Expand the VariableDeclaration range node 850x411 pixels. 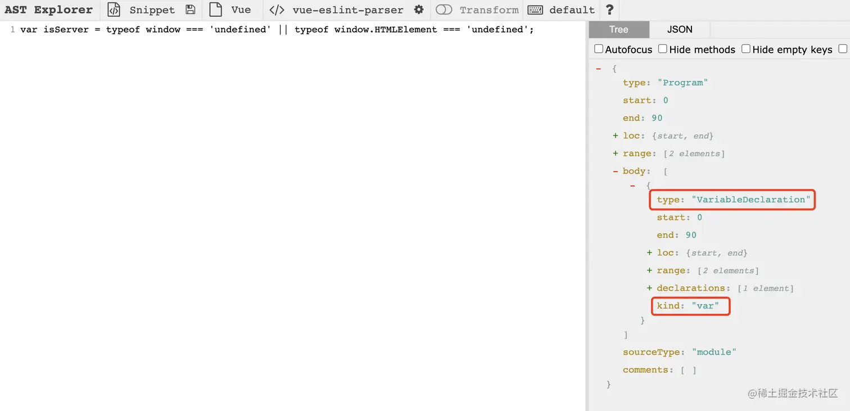tap(650, 270)
